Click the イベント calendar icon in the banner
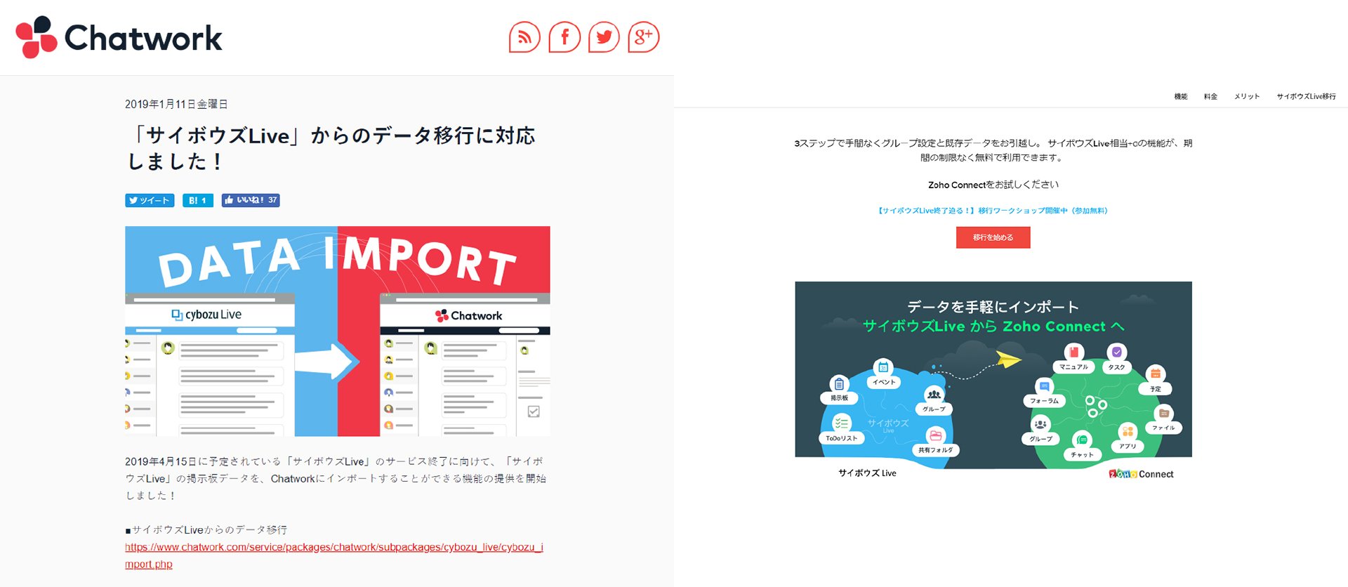The image size is (1348, 587). click(x=883, y=367)
